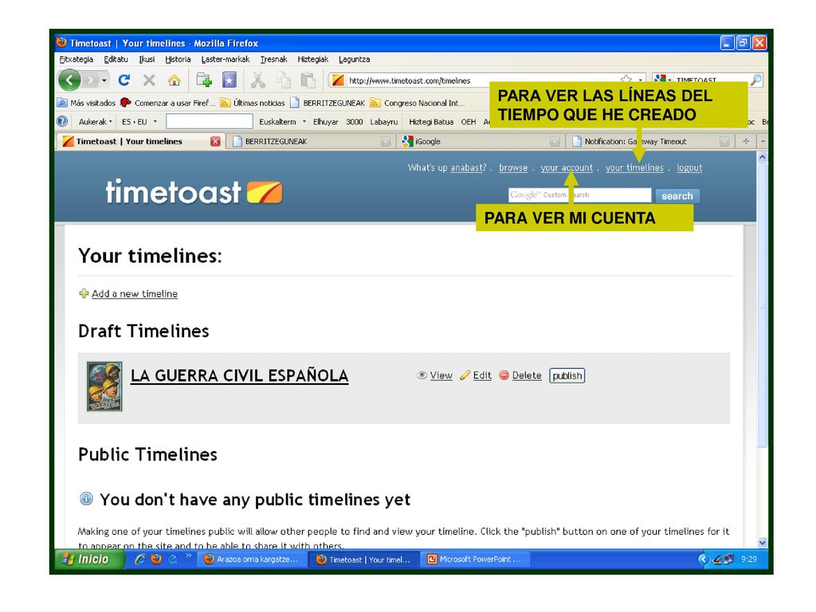816x612 pixels.
Task: Switch to the Notification: Gateway Timeout tab
Action: (x=650, y=142)
